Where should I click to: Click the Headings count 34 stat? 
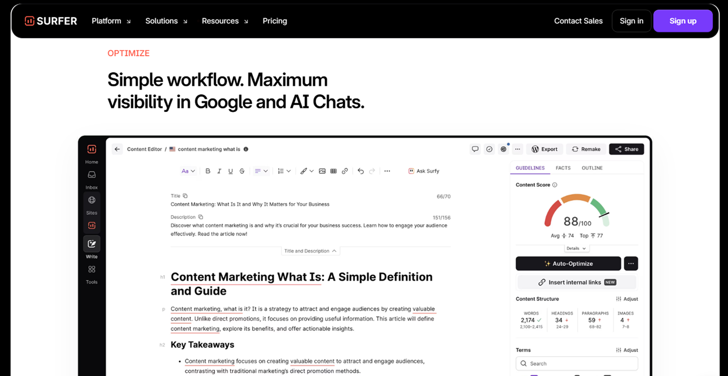click(562, 320)
